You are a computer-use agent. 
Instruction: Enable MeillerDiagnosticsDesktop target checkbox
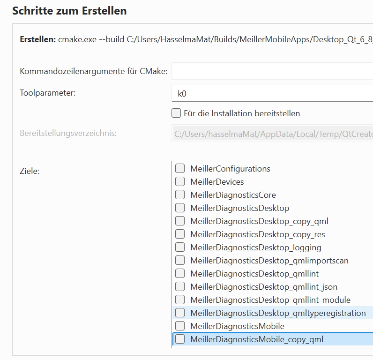(x=180, y=208)
